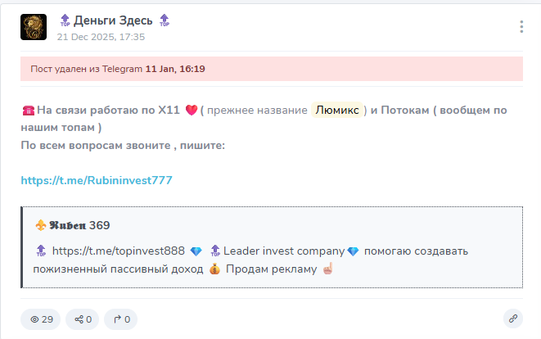Click the deleted notice date 11 Jan, 16:19
Screen dimensions: 541x339
pyautogui.click(x=175, y=69)
